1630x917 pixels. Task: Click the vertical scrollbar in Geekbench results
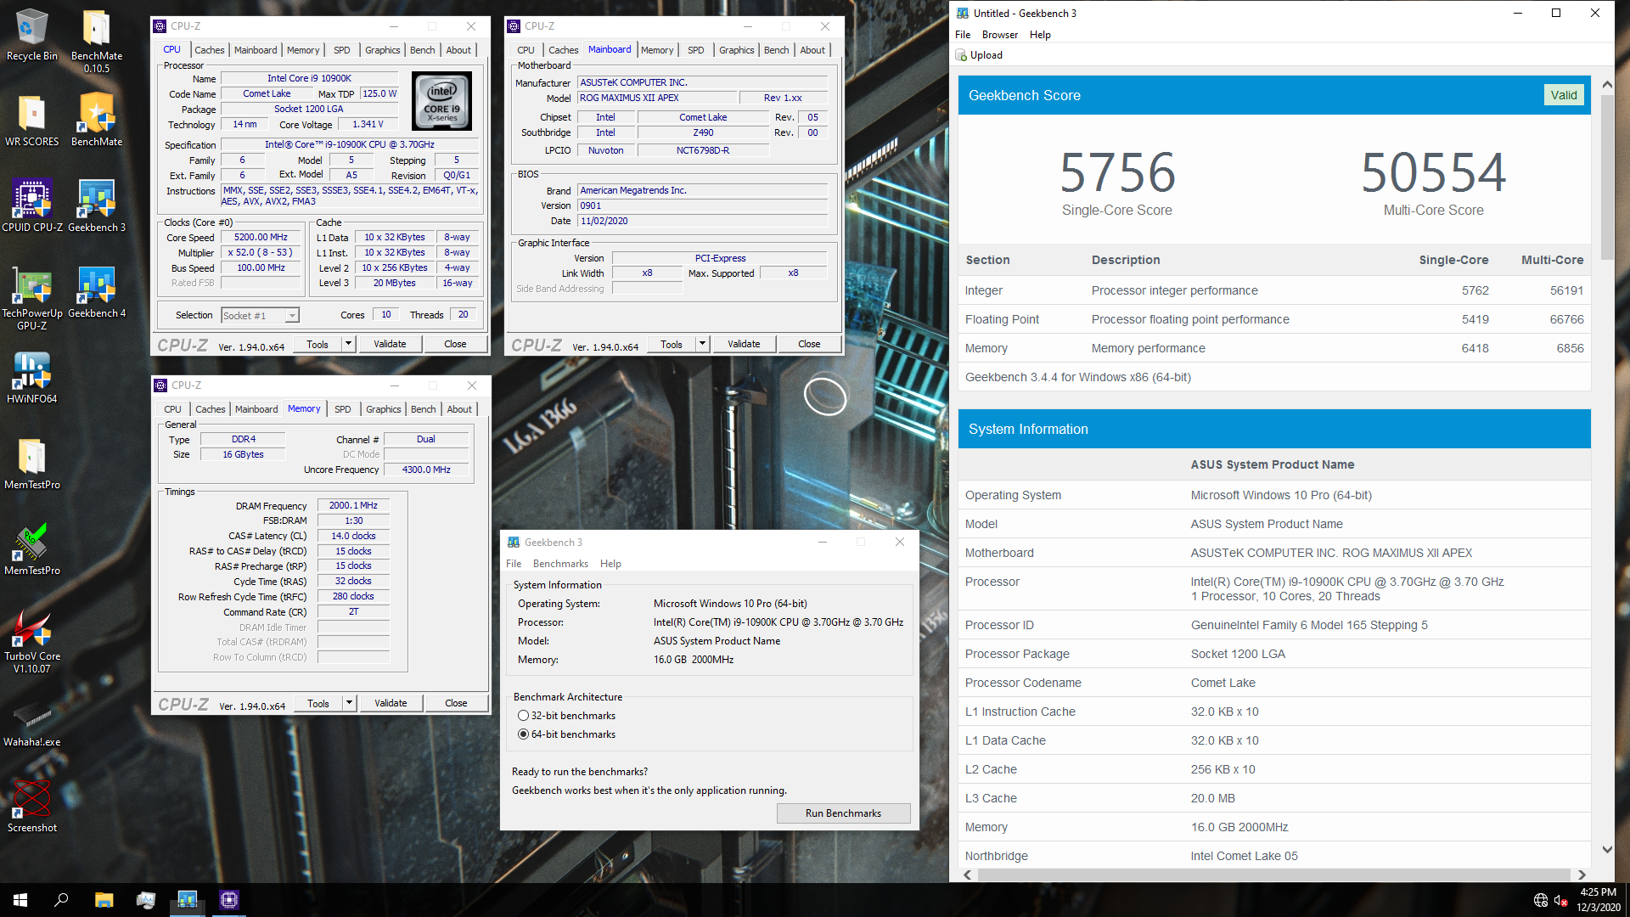coord(1607,177)
